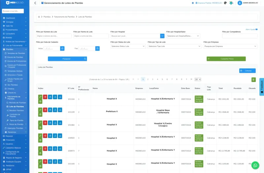This screenshot has width=264, height=173.
Task: Click the sidebar search box
Action: click(13, 11)
